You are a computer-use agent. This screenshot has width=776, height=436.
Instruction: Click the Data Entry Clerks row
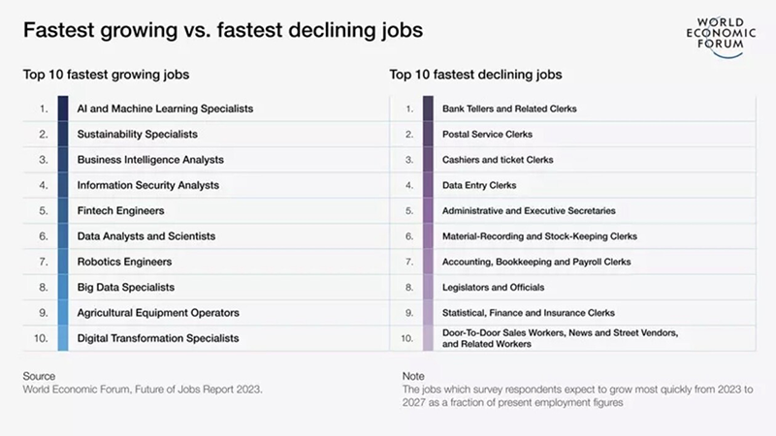pyautogui.click(x=479, y=185)
